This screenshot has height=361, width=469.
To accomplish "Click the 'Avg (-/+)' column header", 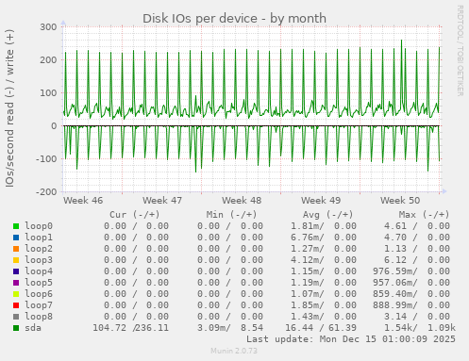I will (328, 215).
